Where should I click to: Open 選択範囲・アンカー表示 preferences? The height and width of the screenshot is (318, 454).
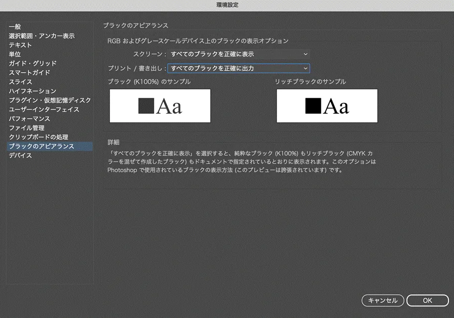(42, 36)
